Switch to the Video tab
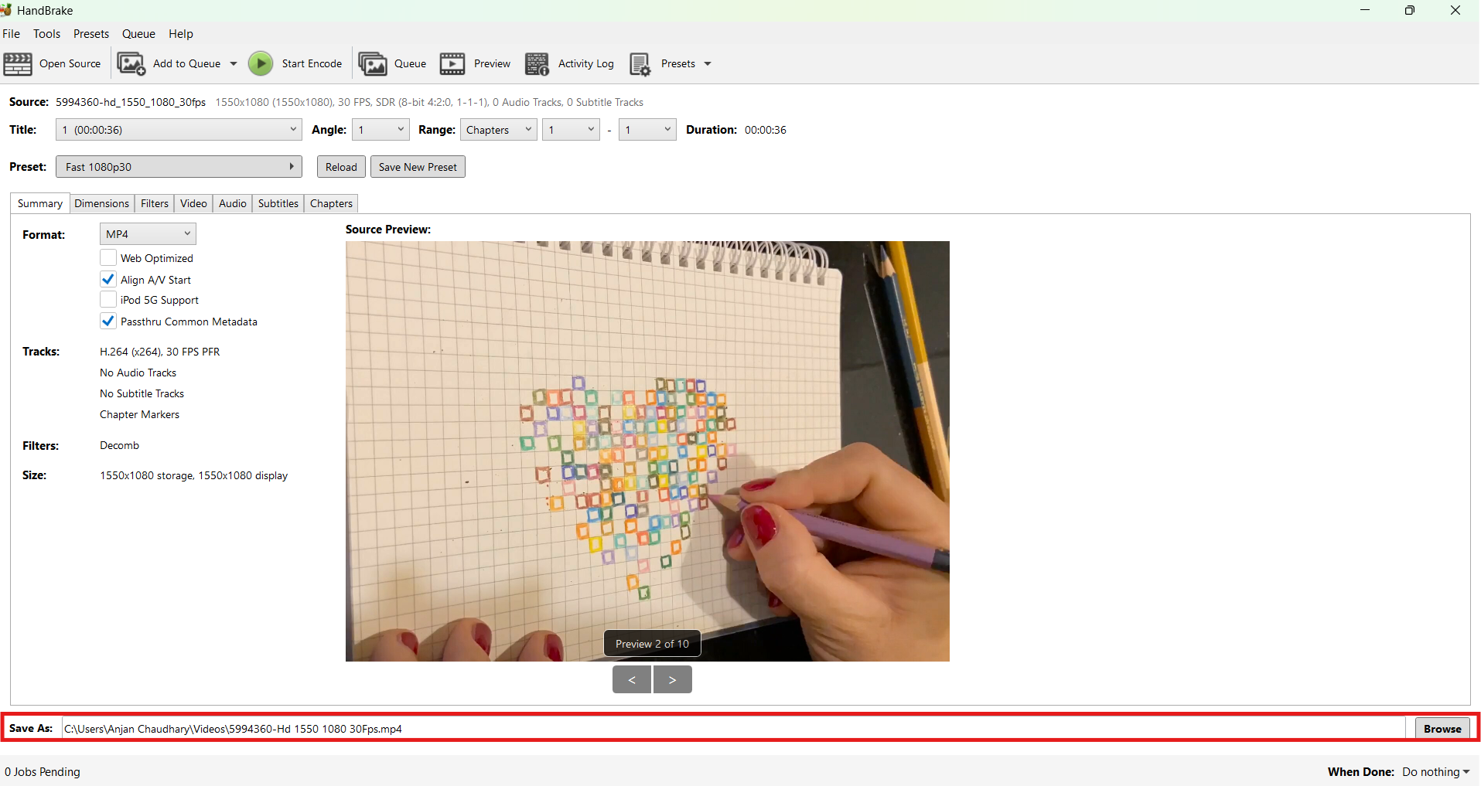The height and width of the screenshot is (786, 1481). 193,203
